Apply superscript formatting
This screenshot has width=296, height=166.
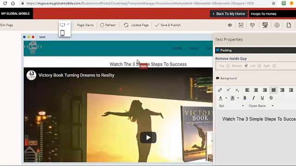(x=228, y=90)
